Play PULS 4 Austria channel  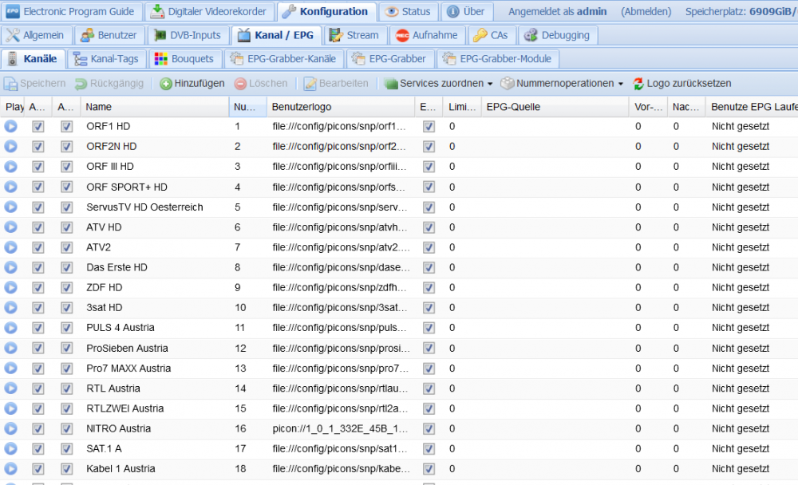coord(10,328)
